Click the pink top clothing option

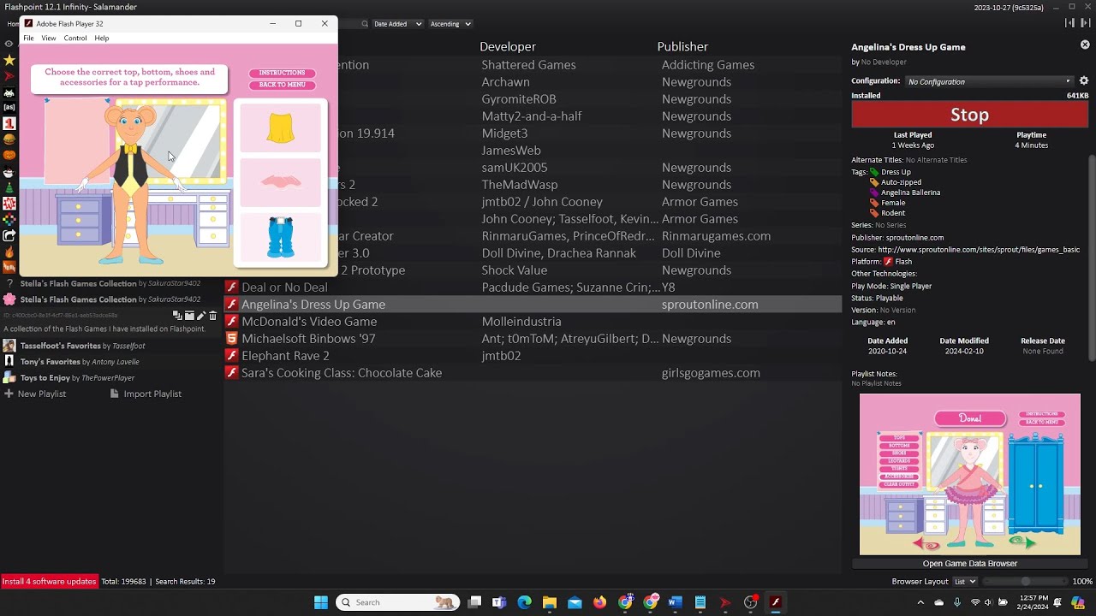(281, 182)
